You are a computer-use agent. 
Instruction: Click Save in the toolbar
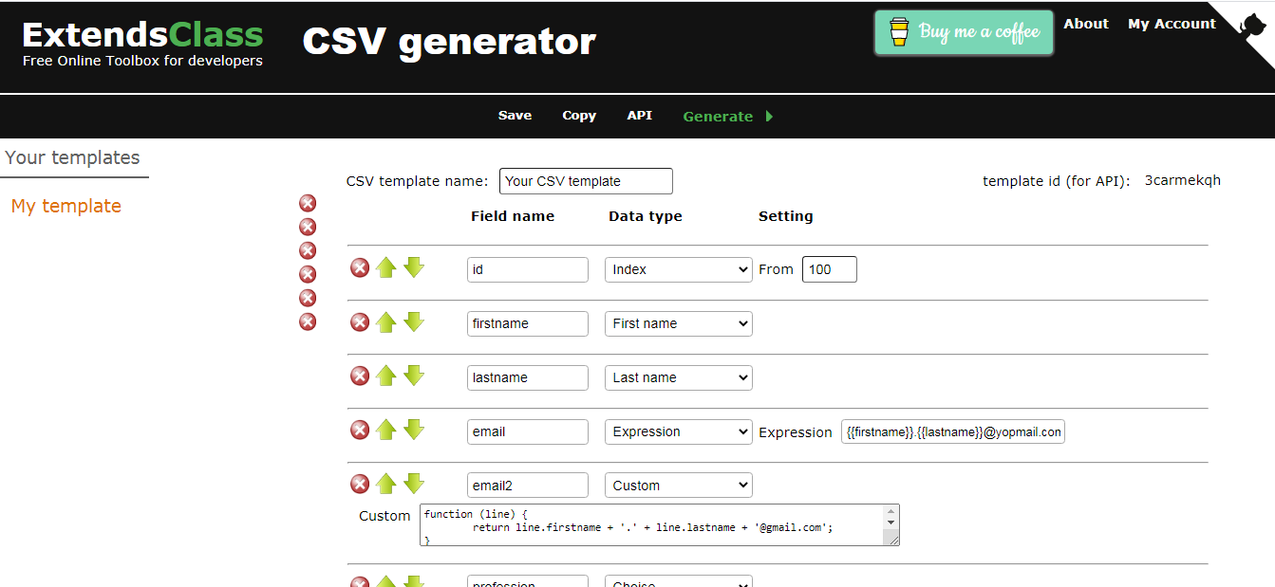(515, 116)
